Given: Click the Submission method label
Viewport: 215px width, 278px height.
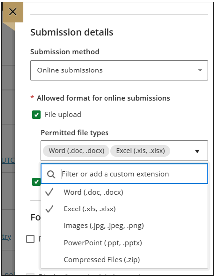Looking at the screenshot, I should click(65, 52).
